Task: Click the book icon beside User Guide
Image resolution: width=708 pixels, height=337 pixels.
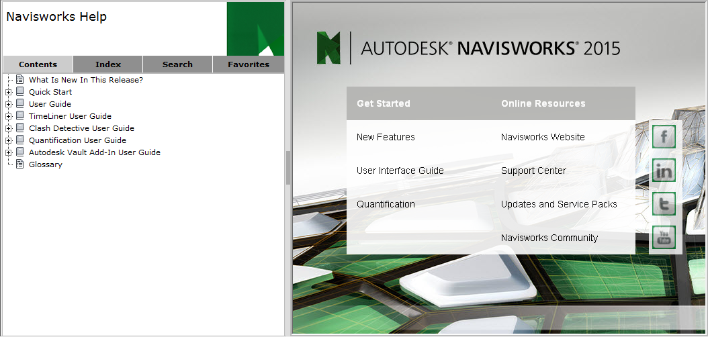Action: (x=19, y=104)
